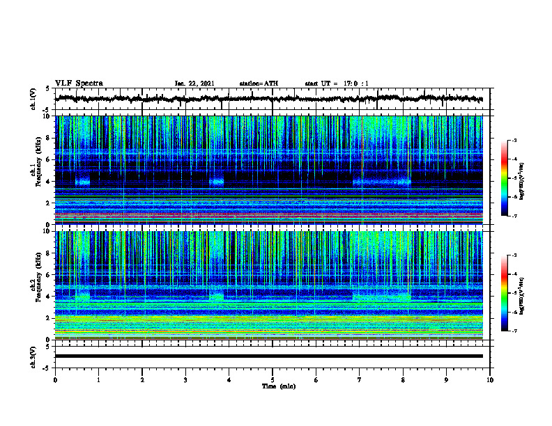Click the ch.2 4 kHz burst near 3.7 min
This screenshot has width=552, height=426.
[x=217, y=297]
